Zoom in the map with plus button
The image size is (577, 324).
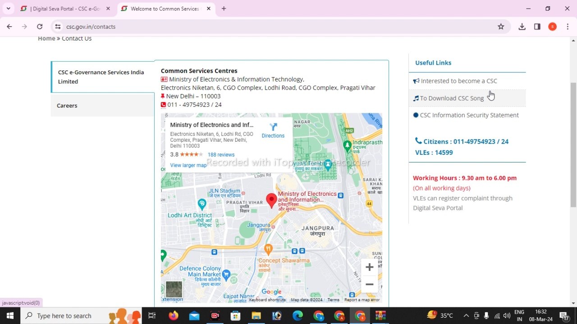point(369,267)
